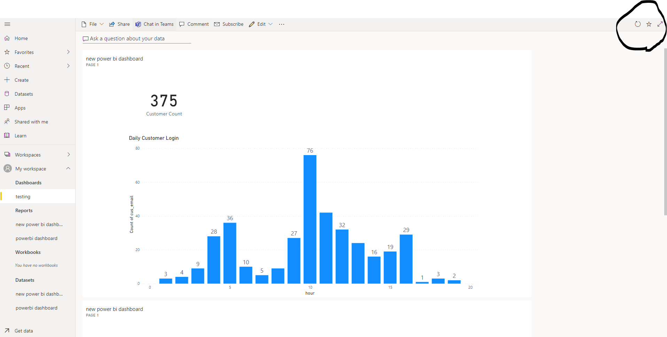Favorite this dashboard with star icon
This screenshot has width=667, height=337.
click(649, 24)
